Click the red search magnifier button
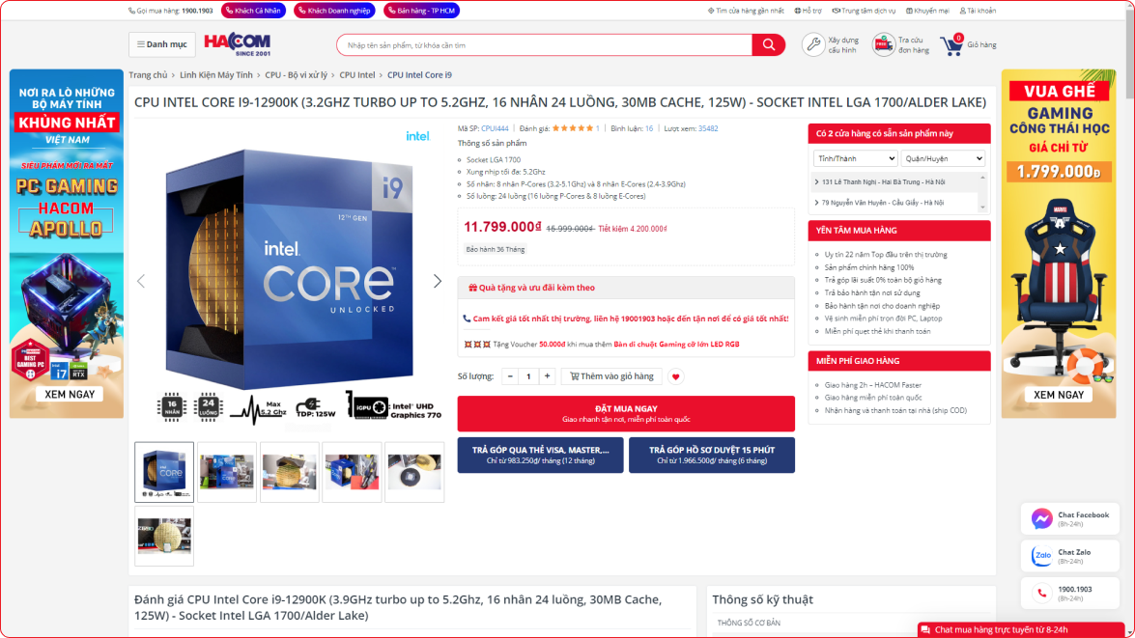This screenshot has width=1135, height=638. click(768, 45)
